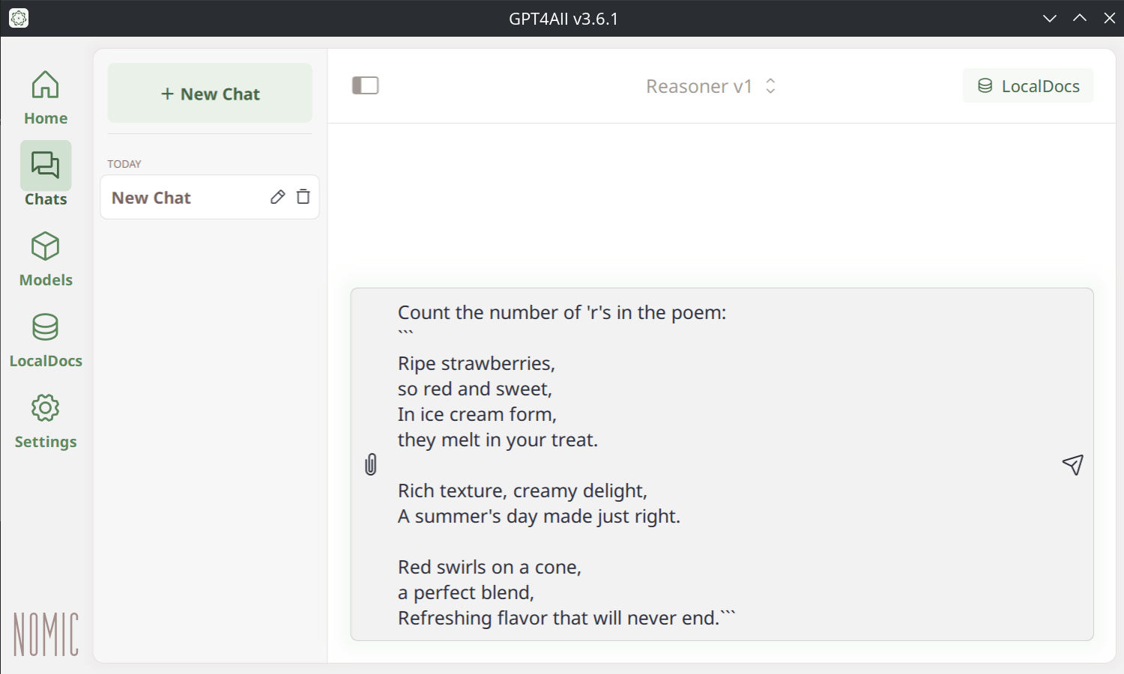Screen dimensions: 1124x674
Task: Expand the Reasoner v1 model dropdown
Action: click(698, 86)
